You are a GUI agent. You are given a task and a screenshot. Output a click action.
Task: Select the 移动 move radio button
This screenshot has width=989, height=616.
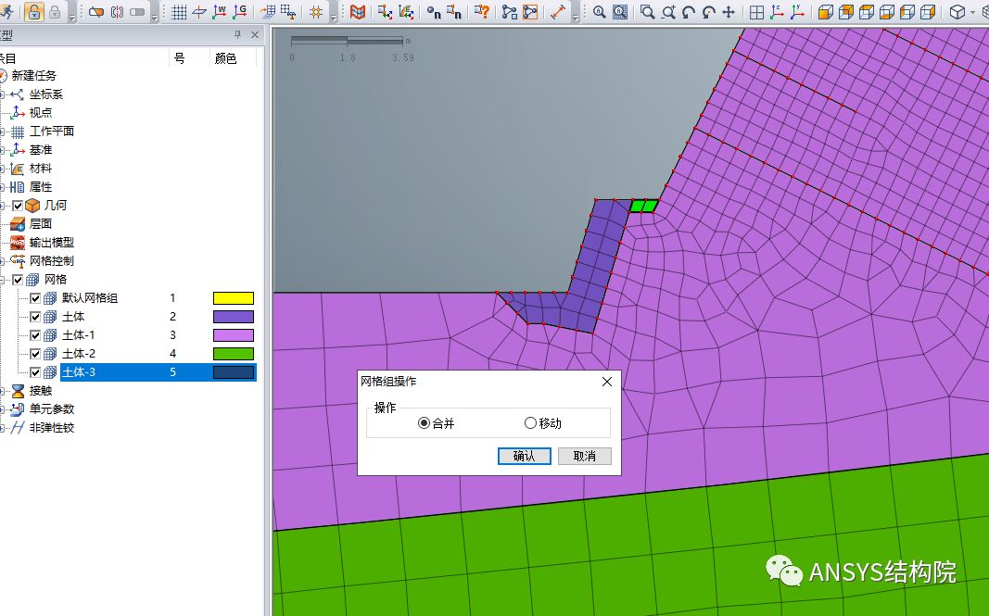pos(530,423)
